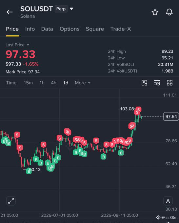Open the four-square grid layout icon
The image size is (179, 223).
click(169, 83)
